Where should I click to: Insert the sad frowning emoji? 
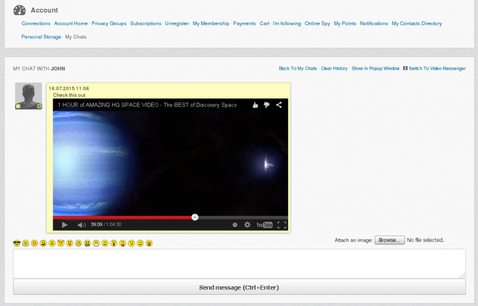click(x=52, y=243)
